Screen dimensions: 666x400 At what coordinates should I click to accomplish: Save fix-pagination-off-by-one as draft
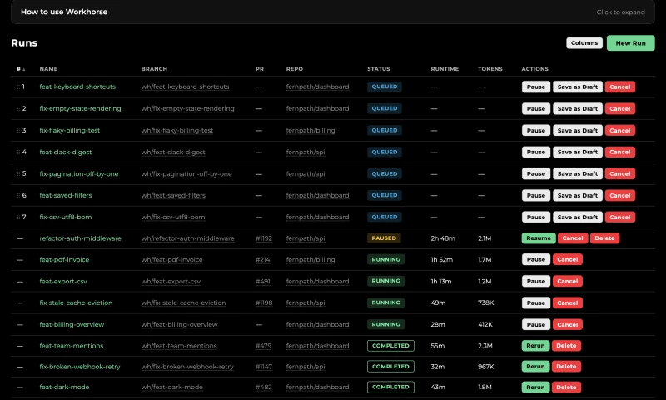point(577,173)
